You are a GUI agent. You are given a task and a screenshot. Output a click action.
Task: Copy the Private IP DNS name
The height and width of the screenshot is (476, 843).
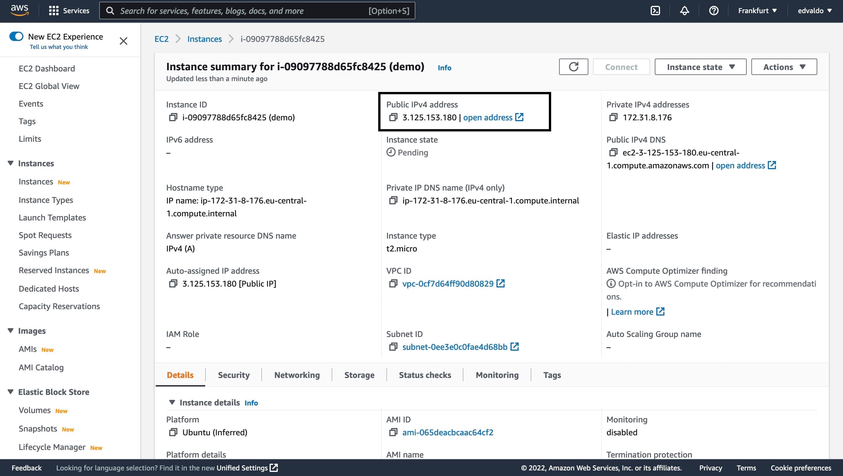(x=393, y=200)
